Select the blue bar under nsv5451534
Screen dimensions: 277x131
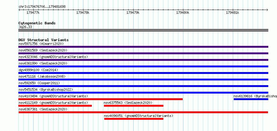click(143, 93)
